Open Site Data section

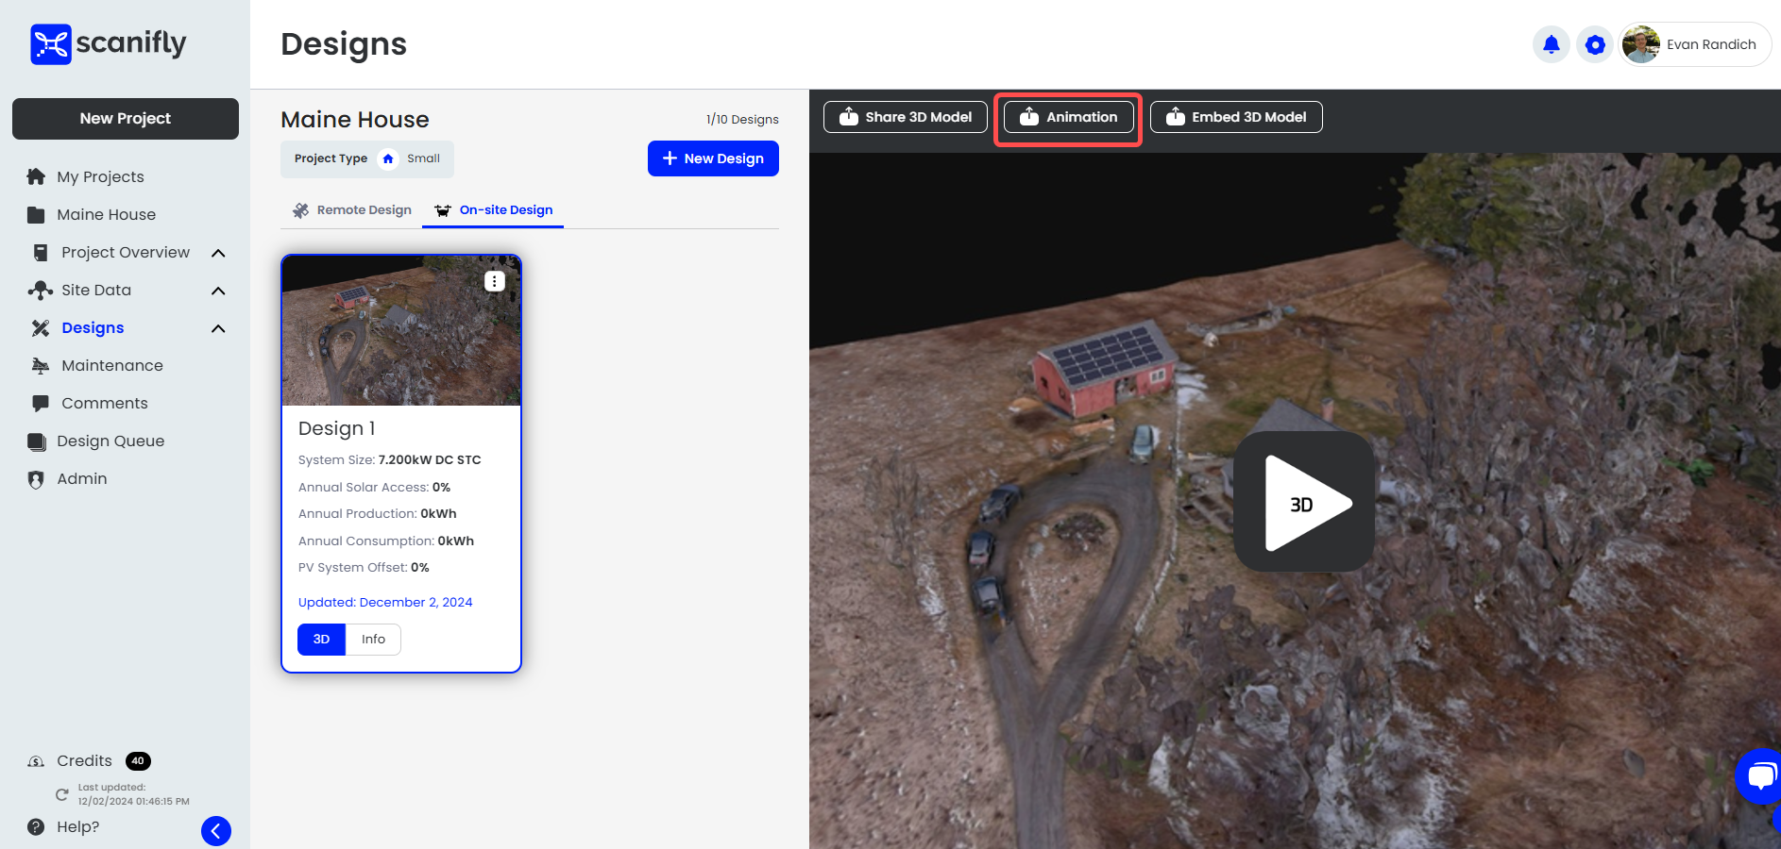96,290
